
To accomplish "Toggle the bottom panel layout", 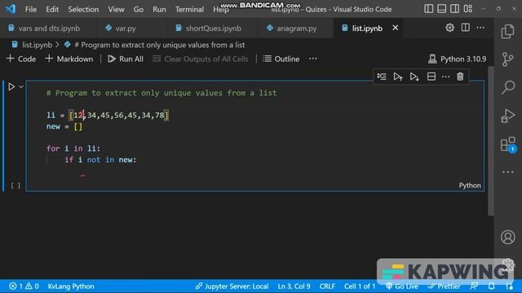I will pos(442,9).
